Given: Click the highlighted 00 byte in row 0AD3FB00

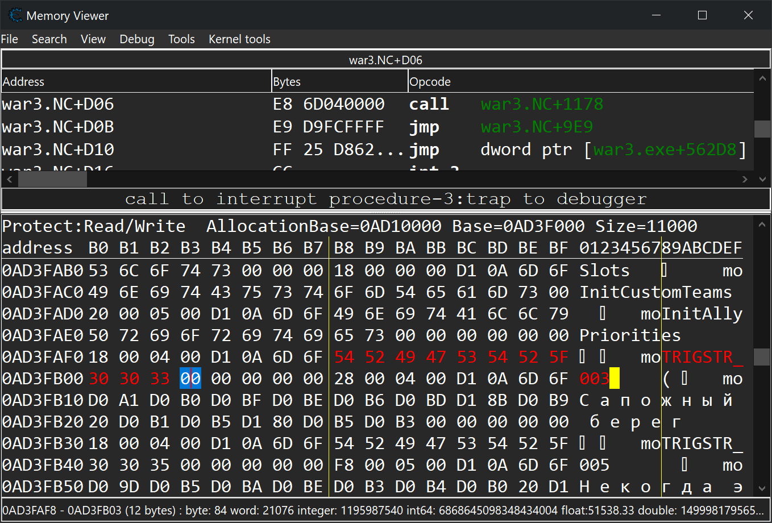Looking at the screenshot, I should (x=190, y=379).
